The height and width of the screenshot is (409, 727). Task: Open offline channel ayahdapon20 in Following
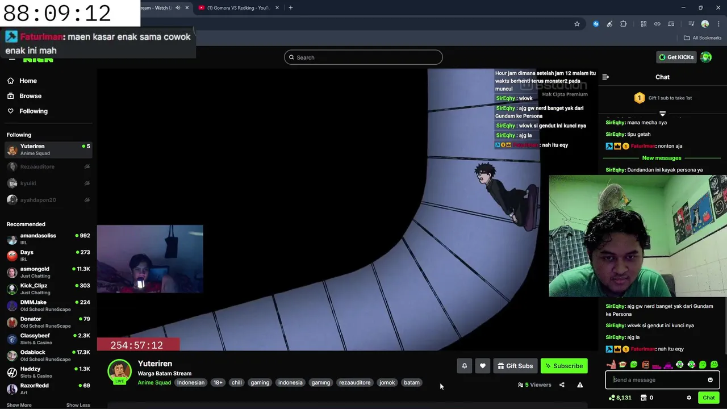[48, 200]
